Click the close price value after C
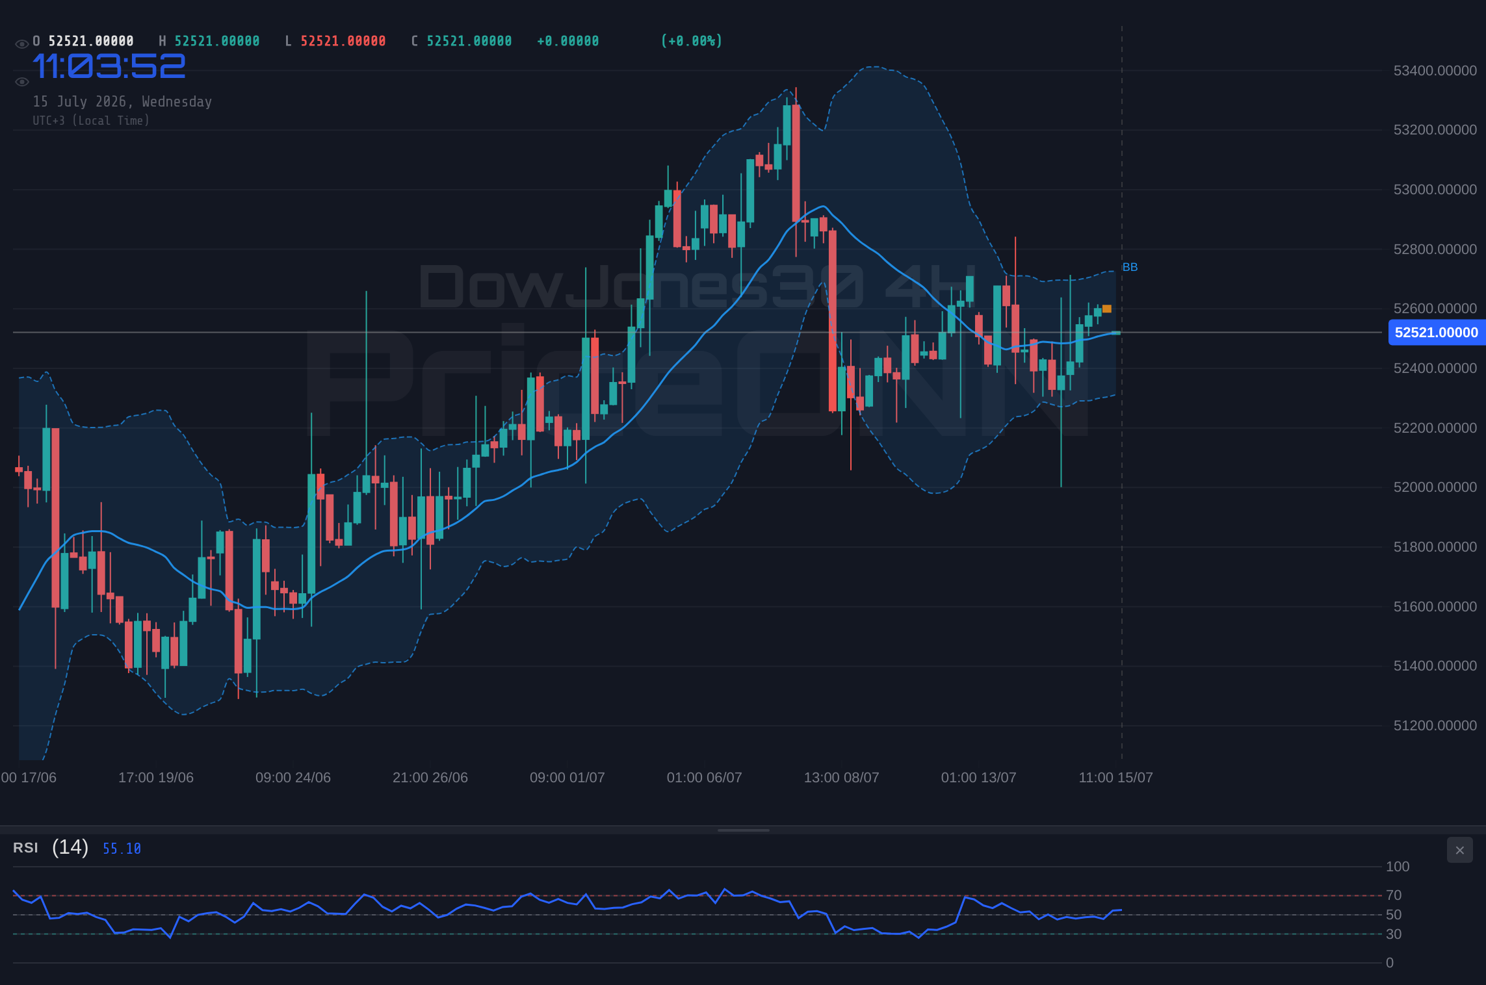Image resolution: width=1486 pixels, height=985 pixels. (469, 41)
